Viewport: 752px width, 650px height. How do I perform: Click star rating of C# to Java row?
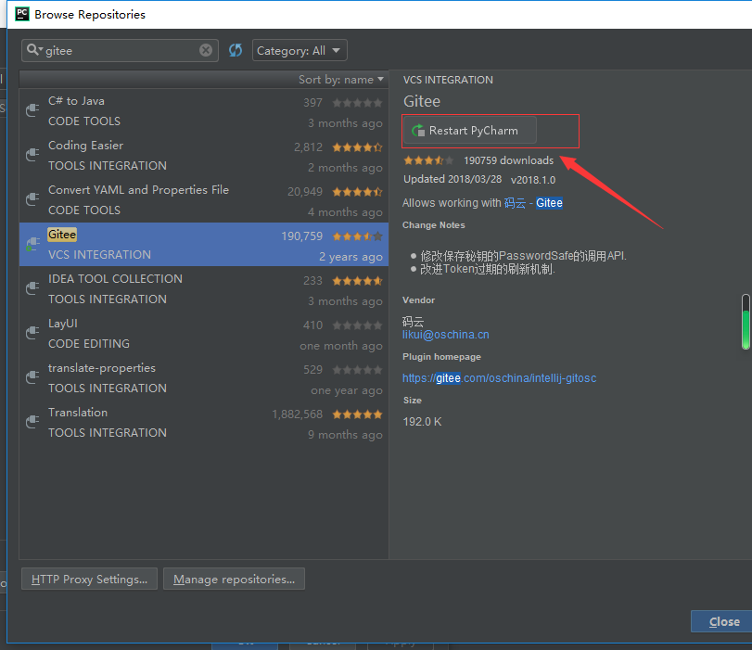coord(357,103)
